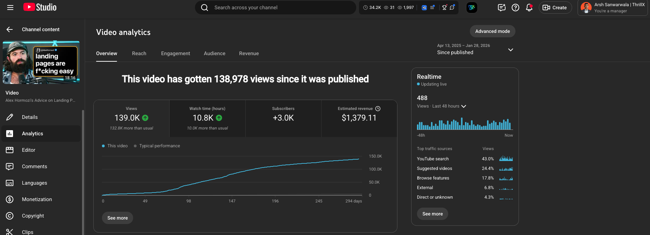Open Monetization in the left sidebar
The width and height of the screenshot is (650, 235).
click(37, 199)
